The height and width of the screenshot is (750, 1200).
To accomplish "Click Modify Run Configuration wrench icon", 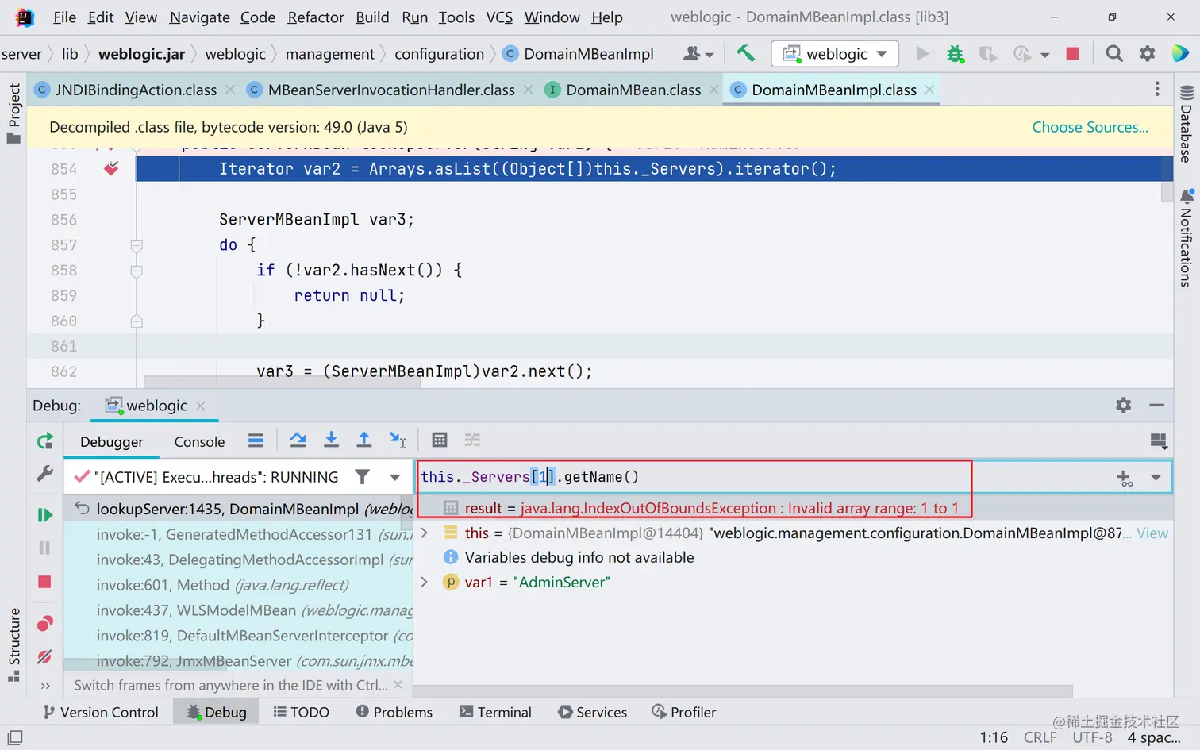I will [45, 474].
